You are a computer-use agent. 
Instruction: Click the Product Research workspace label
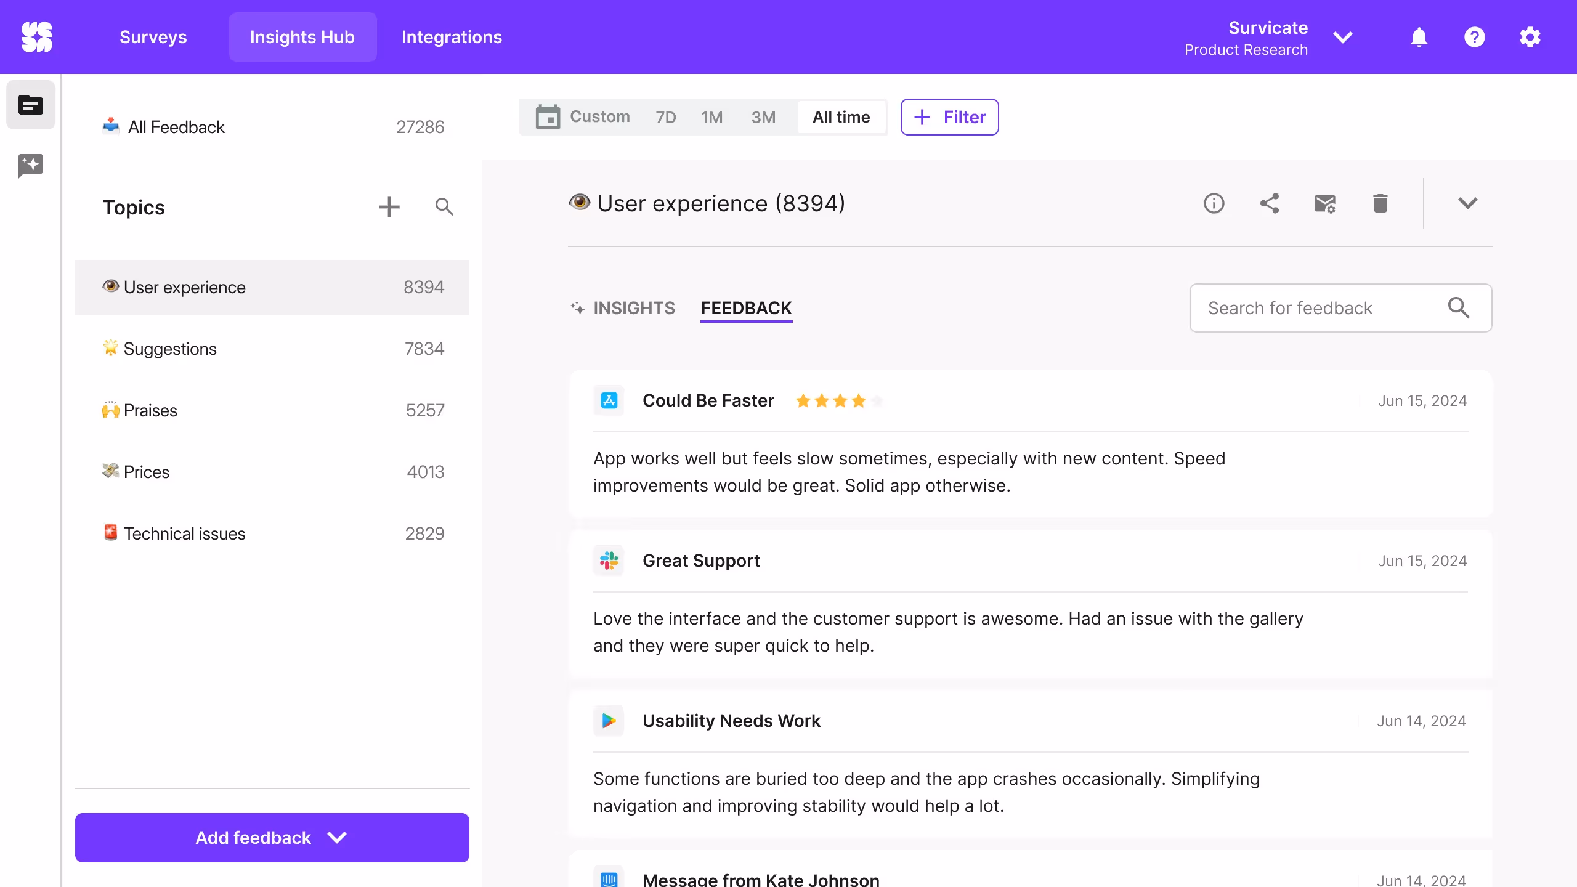tap(1246, 50)
